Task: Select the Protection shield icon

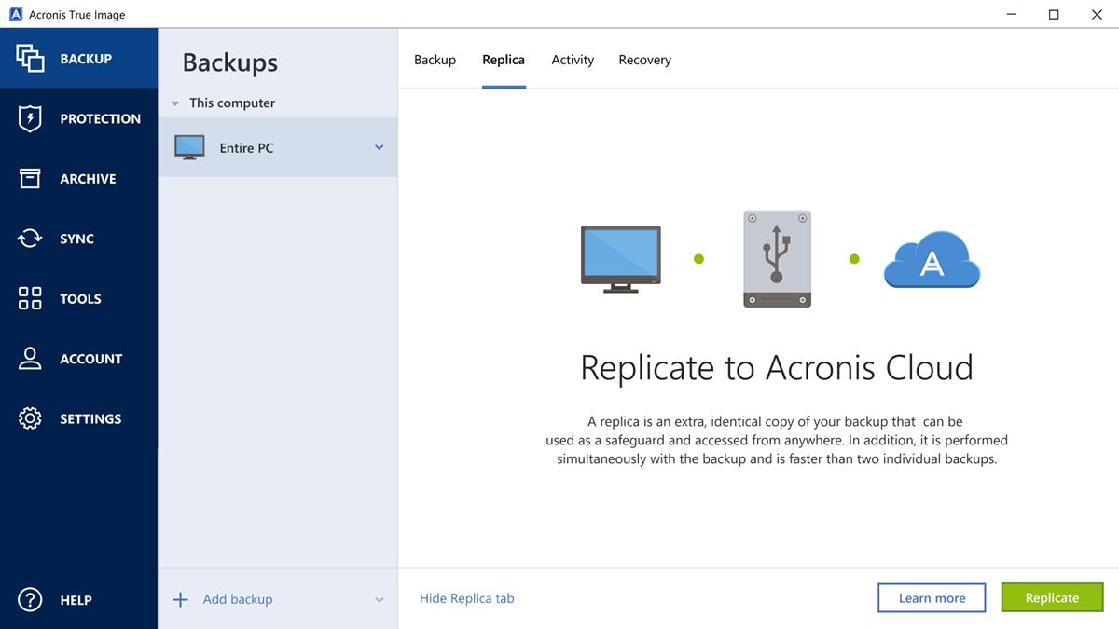Action: (30, 119)
